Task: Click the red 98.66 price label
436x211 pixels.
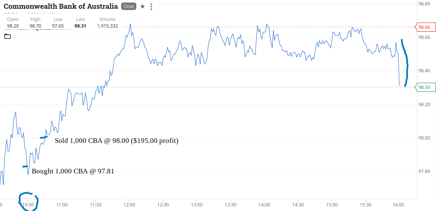Action: [424, 27]
